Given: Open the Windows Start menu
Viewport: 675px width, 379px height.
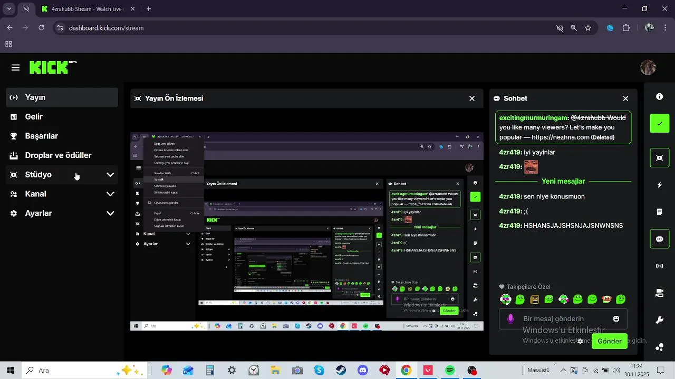Looking at the screenshot, I should coord(11,370).
